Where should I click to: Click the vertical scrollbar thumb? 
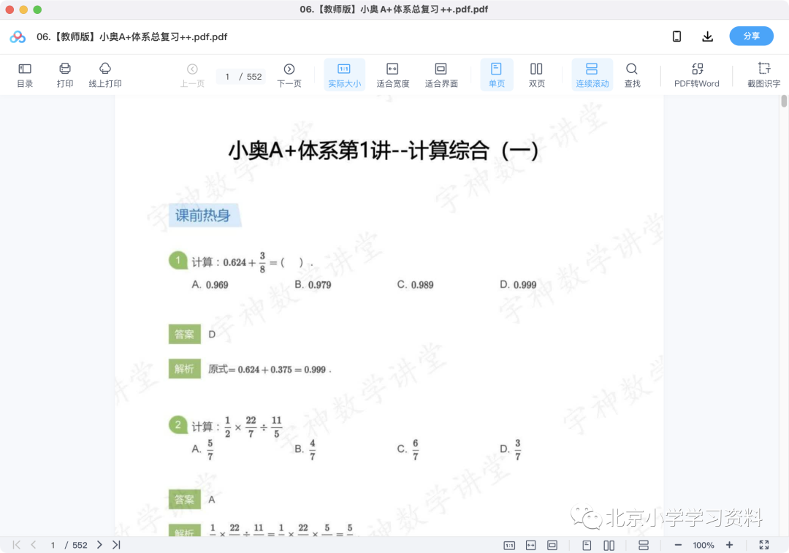pos(783,101)
